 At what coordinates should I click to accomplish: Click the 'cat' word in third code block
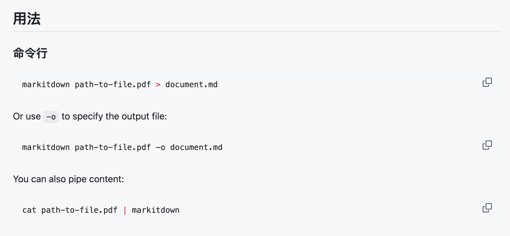point(29,210)
